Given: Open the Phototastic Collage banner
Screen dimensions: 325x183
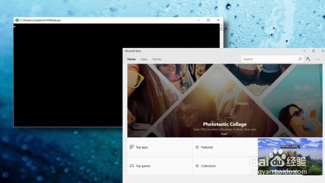Looking at the screenshot, I should [x=225, y=100].
